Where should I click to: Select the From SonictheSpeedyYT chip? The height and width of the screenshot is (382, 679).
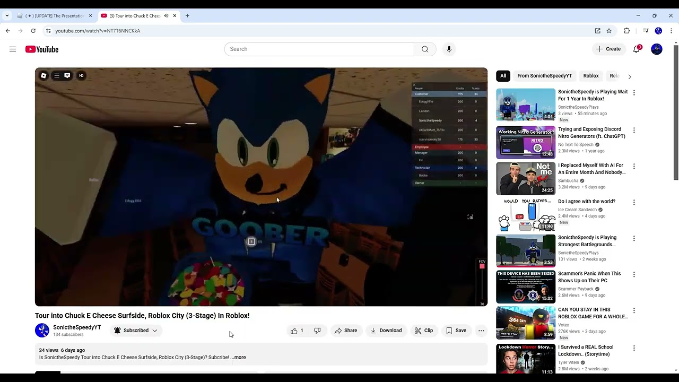coord(544,76)
